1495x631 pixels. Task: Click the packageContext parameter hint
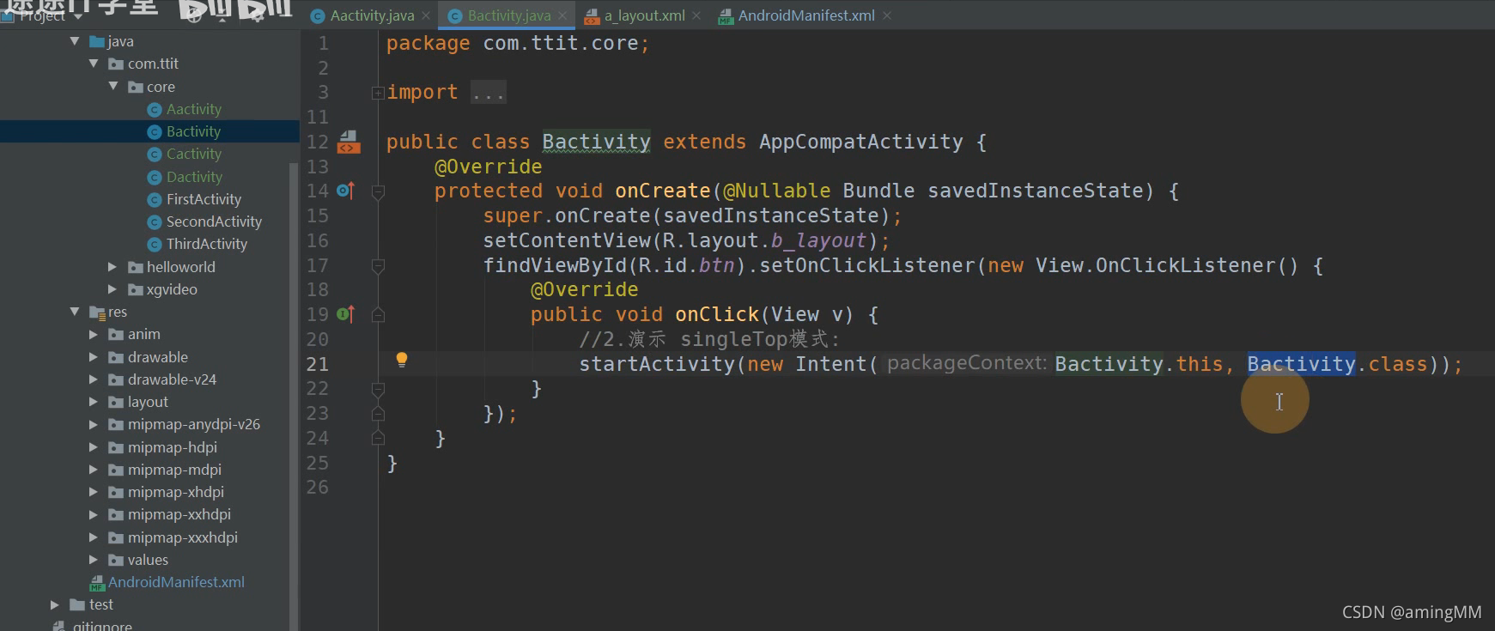click(966, 363)
